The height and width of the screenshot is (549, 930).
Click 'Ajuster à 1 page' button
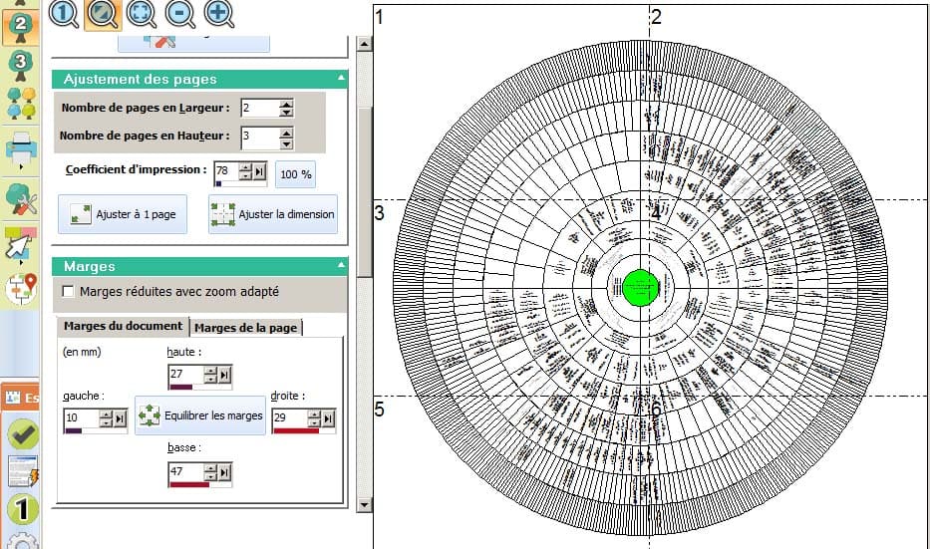(123, 214)
